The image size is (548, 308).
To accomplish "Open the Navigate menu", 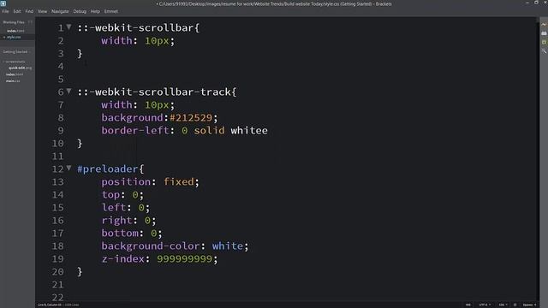I will pyautogui.click(x=60, y=11).
